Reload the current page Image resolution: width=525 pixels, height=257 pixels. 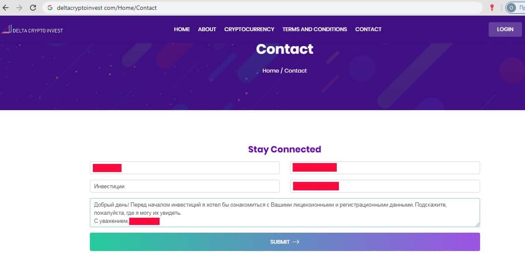point(33,8)
